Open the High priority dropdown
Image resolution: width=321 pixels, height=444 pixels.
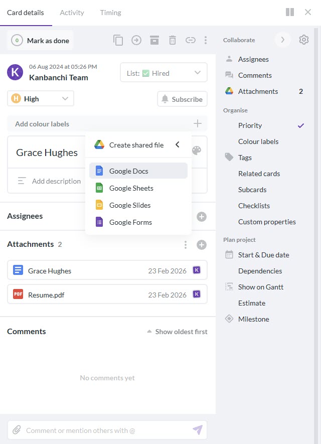click(x=41, y=98)
